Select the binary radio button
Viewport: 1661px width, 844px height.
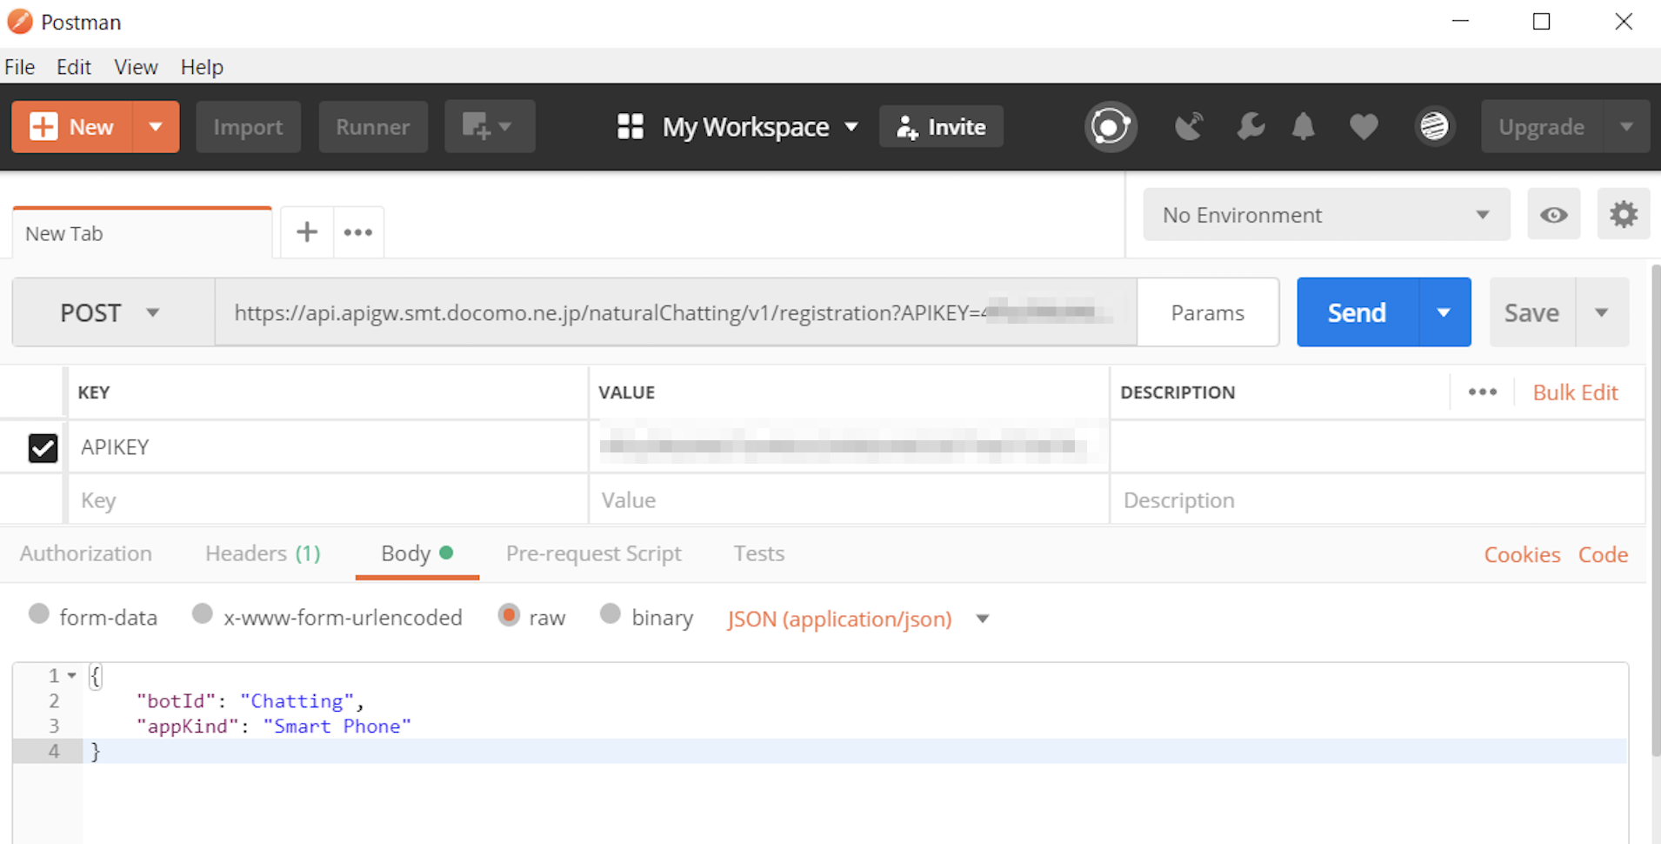click(610, 614)
